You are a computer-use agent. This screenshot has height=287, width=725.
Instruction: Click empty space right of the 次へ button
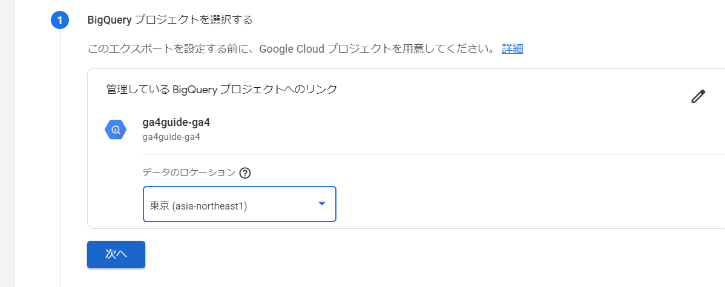pos(363,254)
